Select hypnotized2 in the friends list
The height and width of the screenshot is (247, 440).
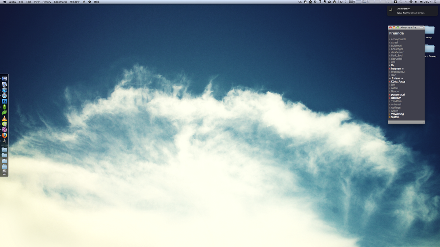coord(398,72)
